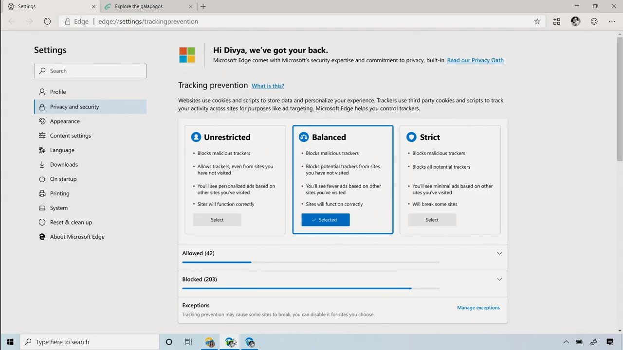Open the Settings and more ellipsis menu
The image size is (623, 350).
tap(612, 21)
